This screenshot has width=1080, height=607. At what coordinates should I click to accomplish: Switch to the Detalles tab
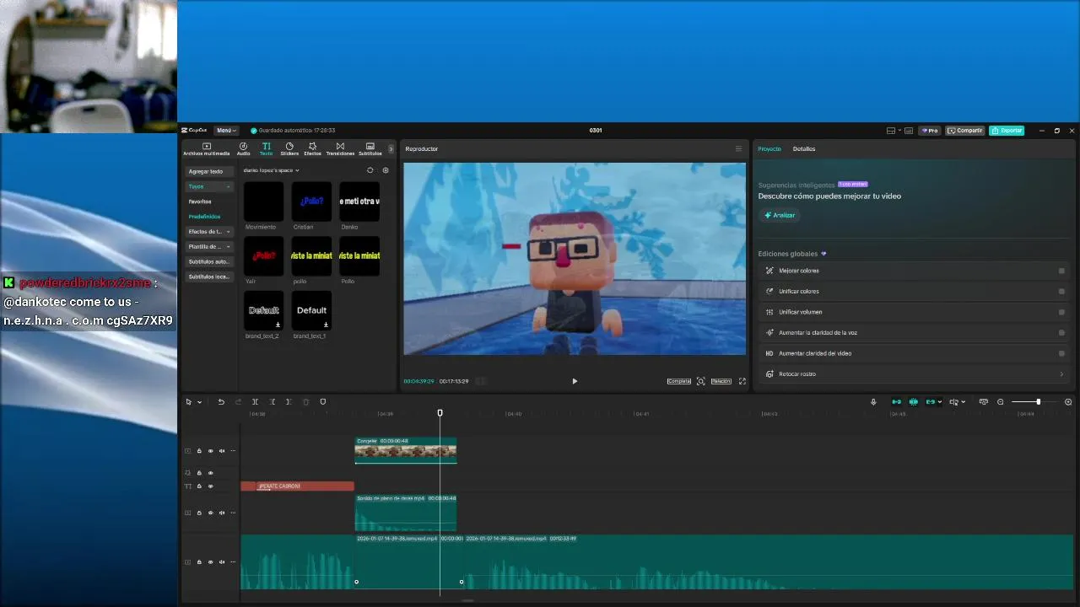pyautogui.click(x=804, y=149)
